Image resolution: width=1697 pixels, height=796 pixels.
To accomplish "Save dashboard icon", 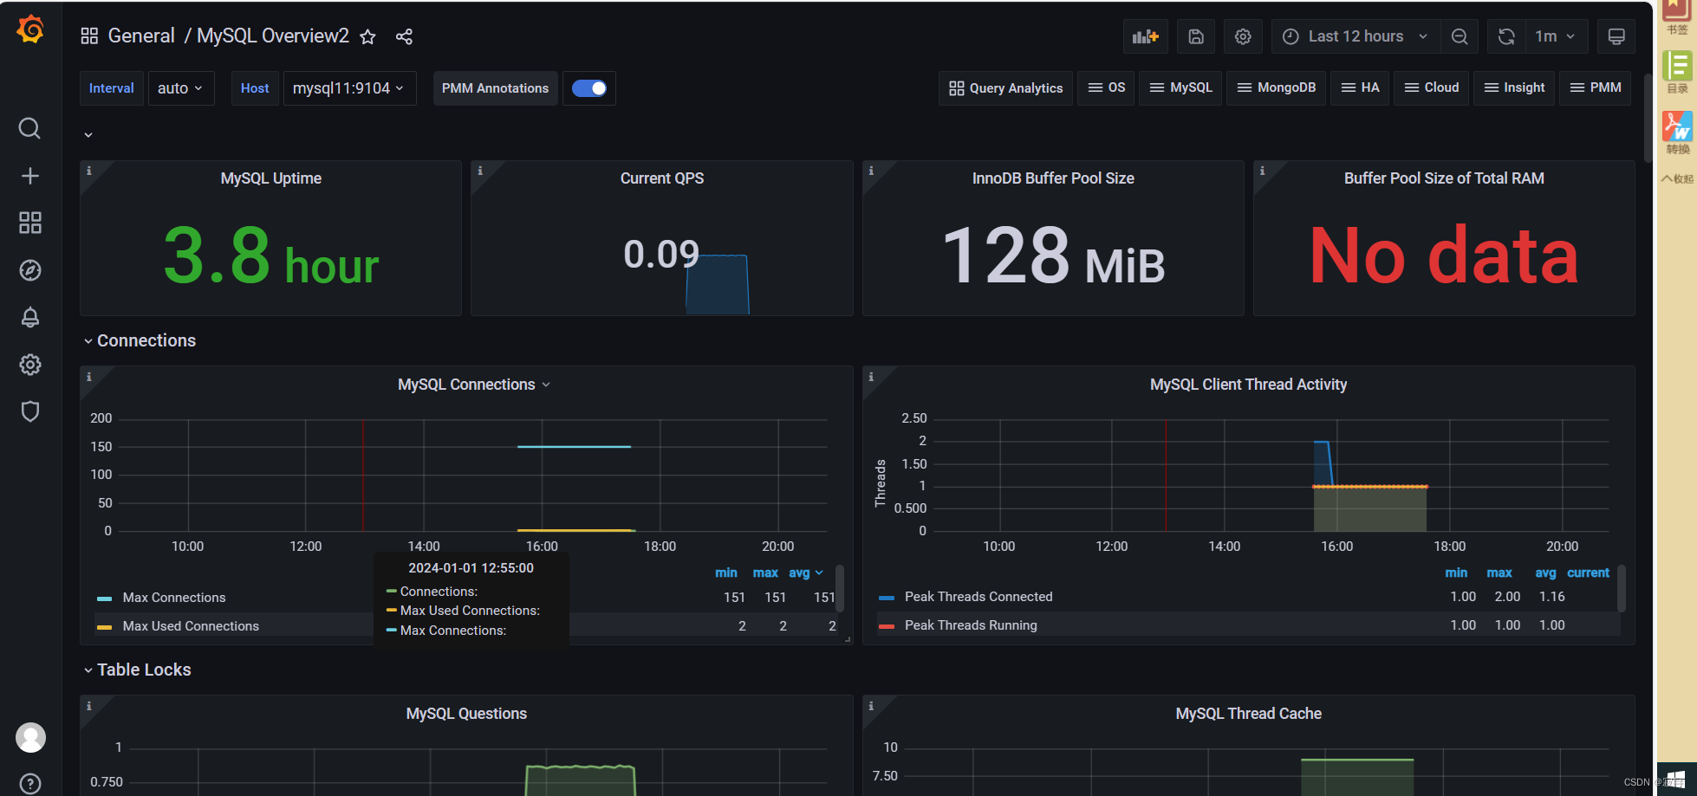I will [1196, 36].
